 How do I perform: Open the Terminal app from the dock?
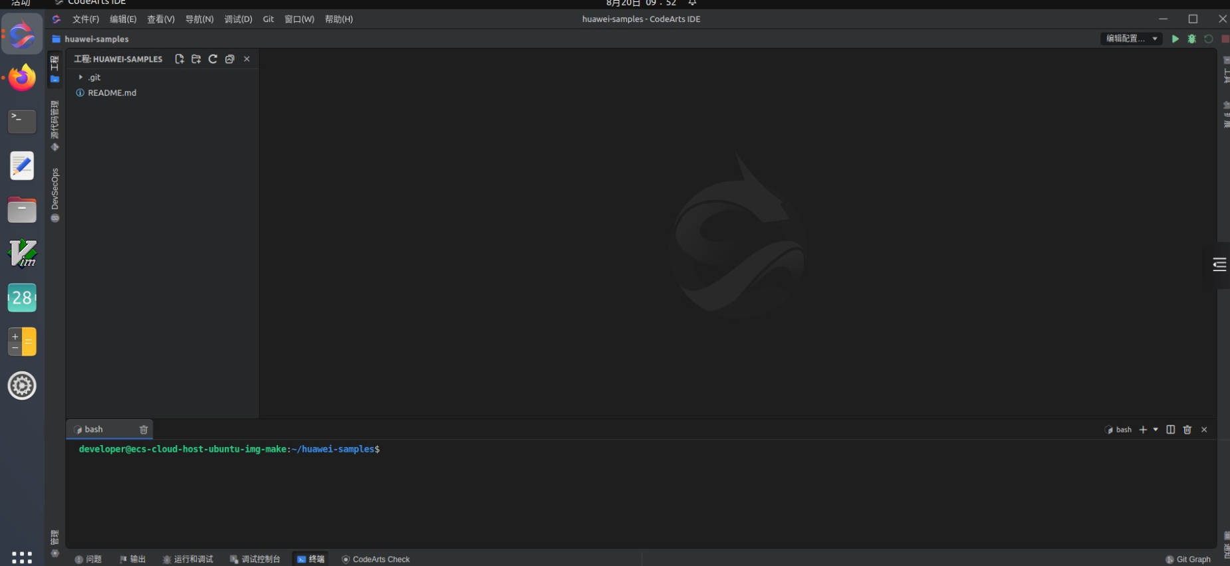(x=22, y=122)
